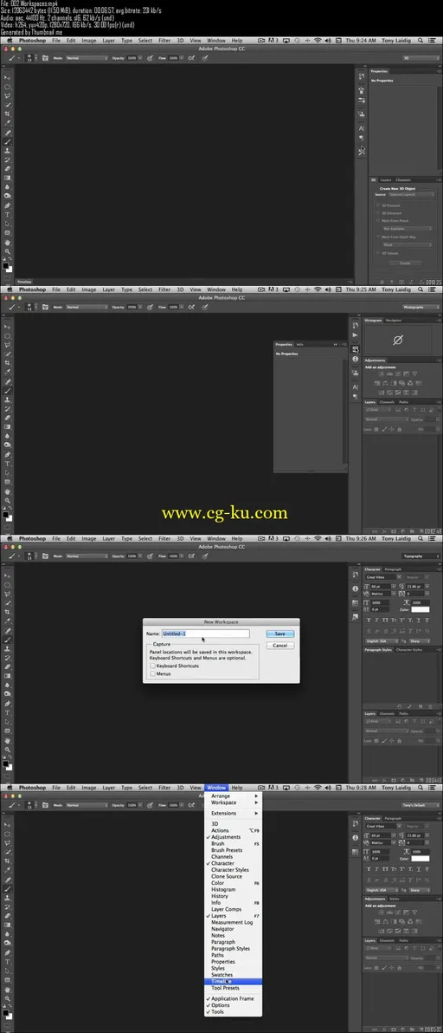
Task: Select the Quick Selection tool in the 9:28 AM frame
Action: pyautogui.click(x=8, y=852)
